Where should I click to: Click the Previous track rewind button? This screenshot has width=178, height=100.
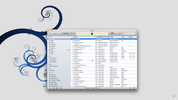coord(52,33)
